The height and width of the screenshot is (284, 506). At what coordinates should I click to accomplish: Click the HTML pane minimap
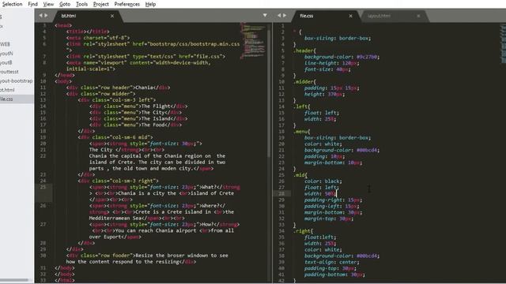[253, 41]
